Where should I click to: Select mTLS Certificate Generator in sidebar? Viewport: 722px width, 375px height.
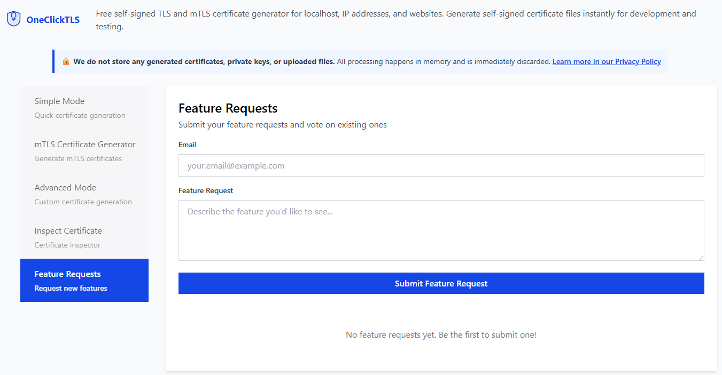click(85, 144)
